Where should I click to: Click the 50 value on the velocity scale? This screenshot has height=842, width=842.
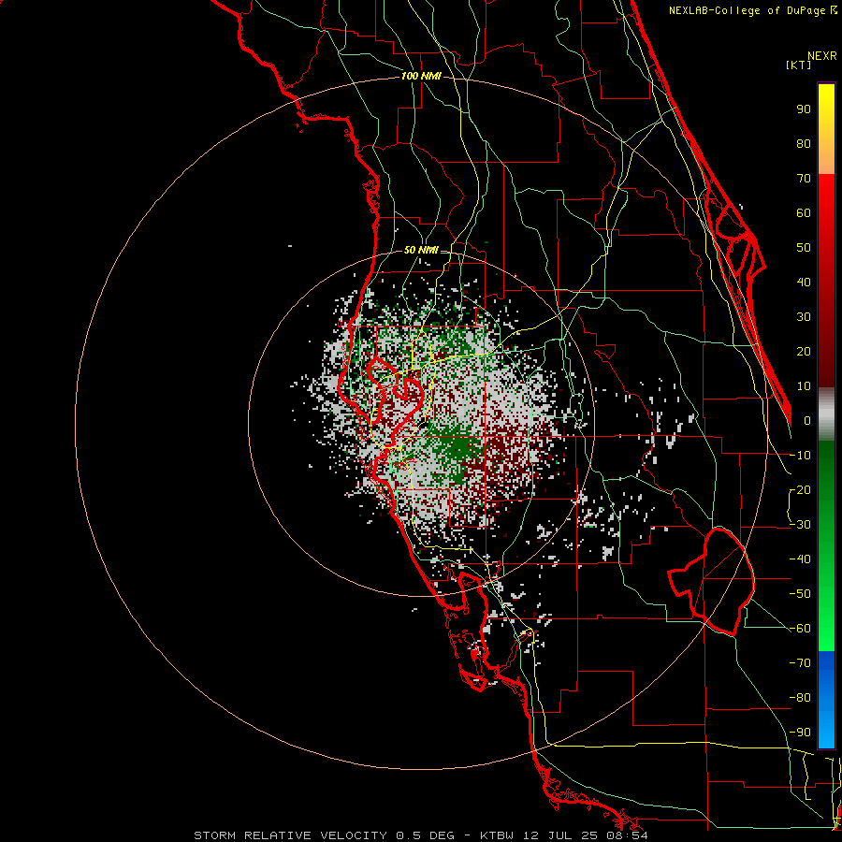click(804, 248)
